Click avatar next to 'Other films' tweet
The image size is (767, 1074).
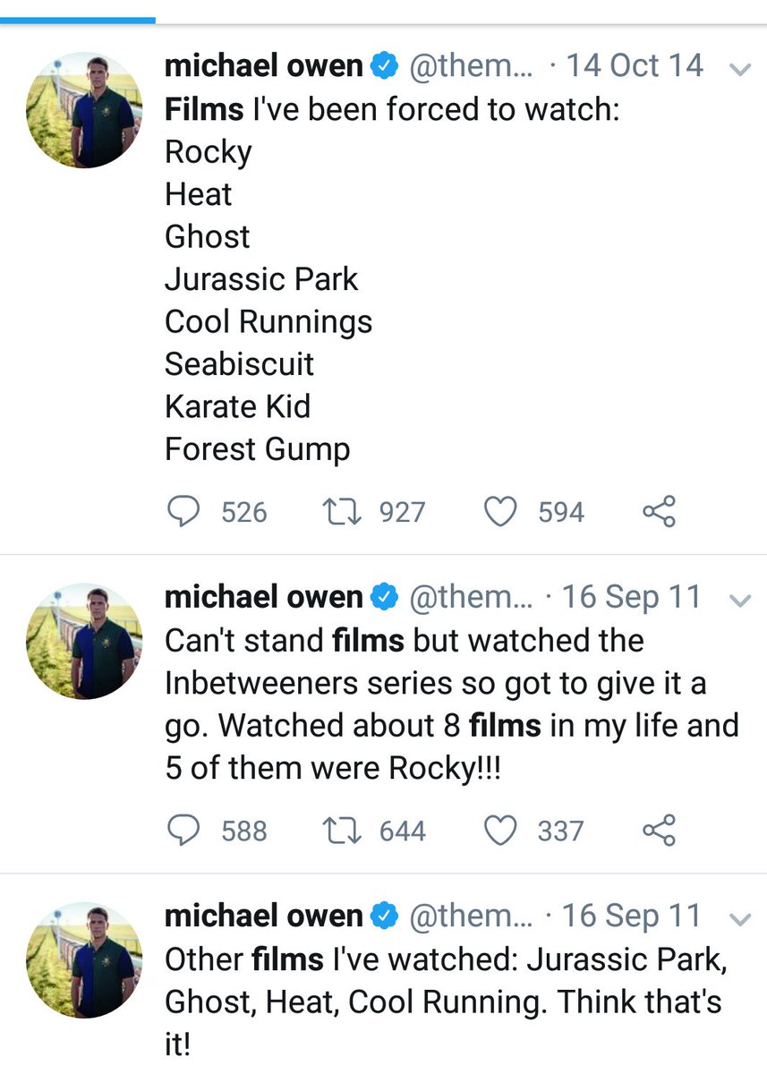[x=83, y=960]
